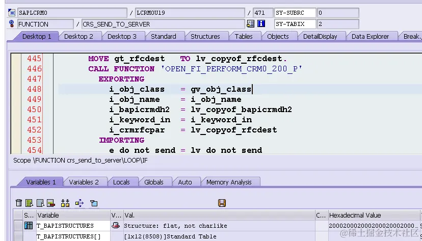Screen dimensions: 422x241
Task: Click the program source icon beside SAPLCRM0
Action: (12, 13)
